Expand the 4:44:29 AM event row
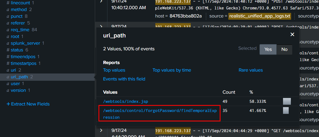This screenshot has width=319, height=137. [101, 131]
